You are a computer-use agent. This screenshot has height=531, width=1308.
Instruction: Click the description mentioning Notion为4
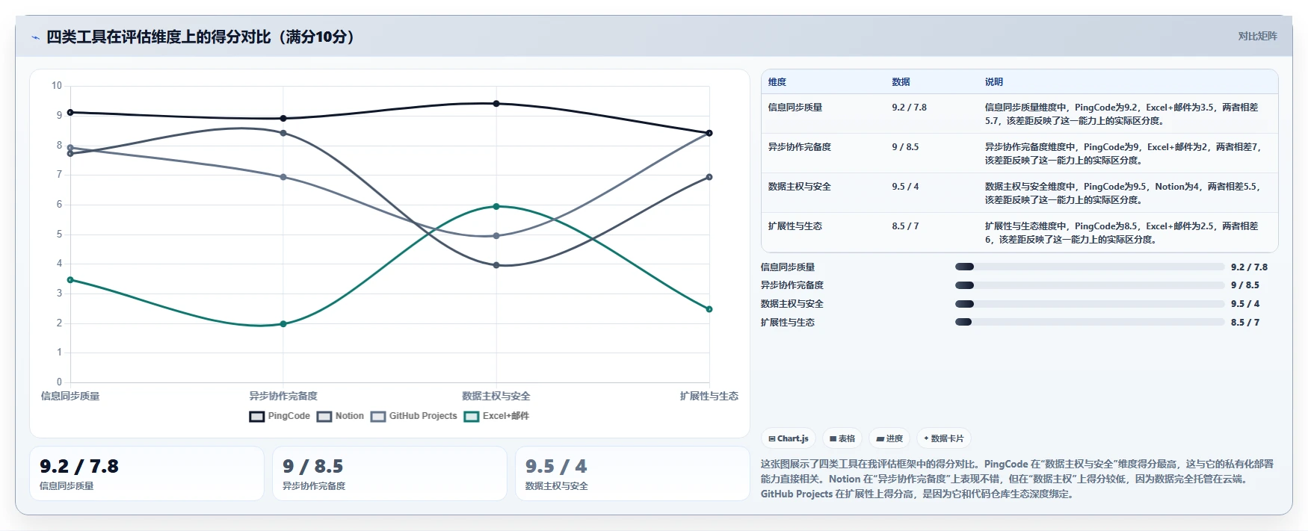(x=1123, y=193)
